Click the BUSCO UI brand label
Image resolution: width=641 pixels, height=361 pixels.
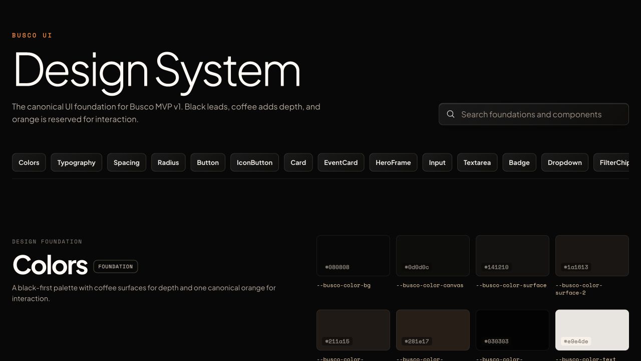point(32,36)
